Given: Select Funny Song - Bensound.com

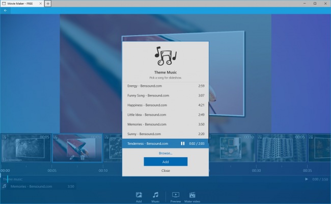Looking at the screenshot, I should coord(165,95).
